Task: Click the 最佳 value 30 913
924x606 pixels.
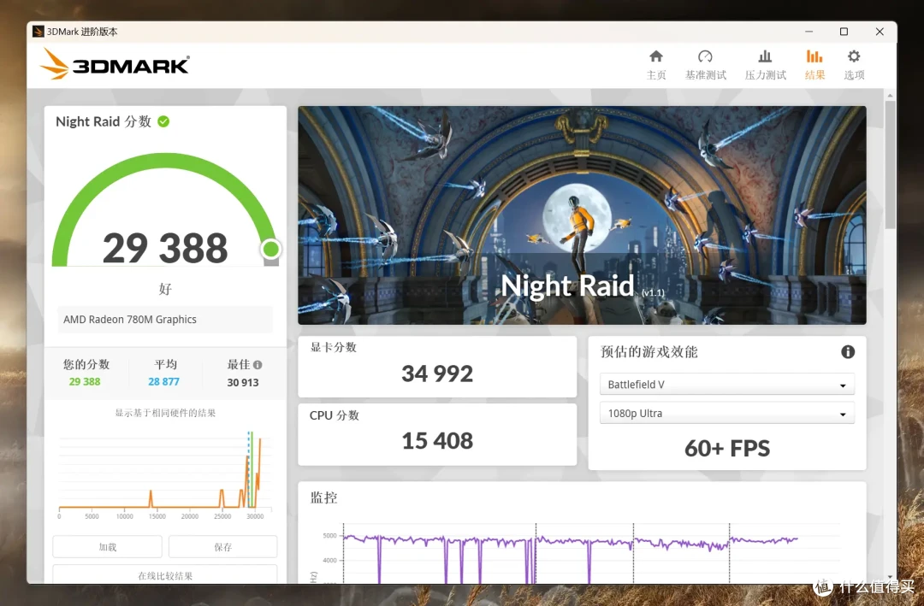Action: [x=243, y=382]
